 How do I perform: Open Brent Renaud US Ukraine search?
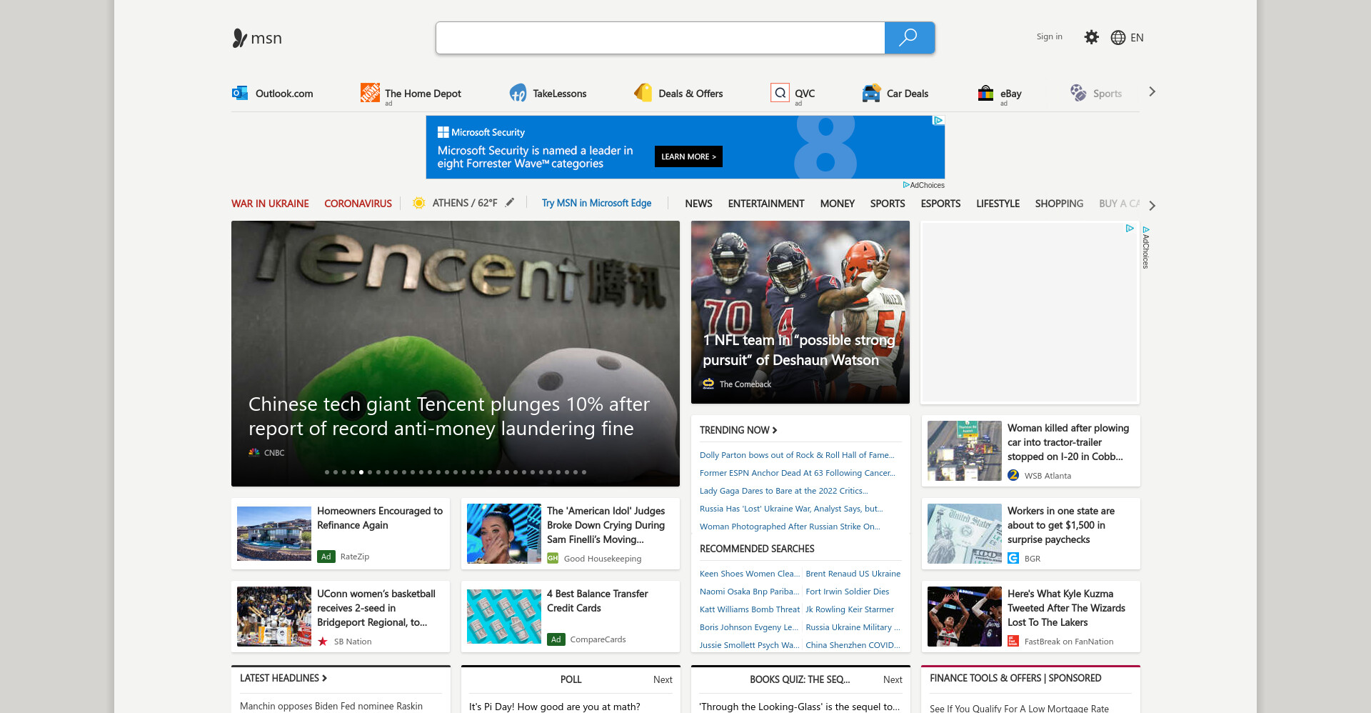tap(853, 574)
